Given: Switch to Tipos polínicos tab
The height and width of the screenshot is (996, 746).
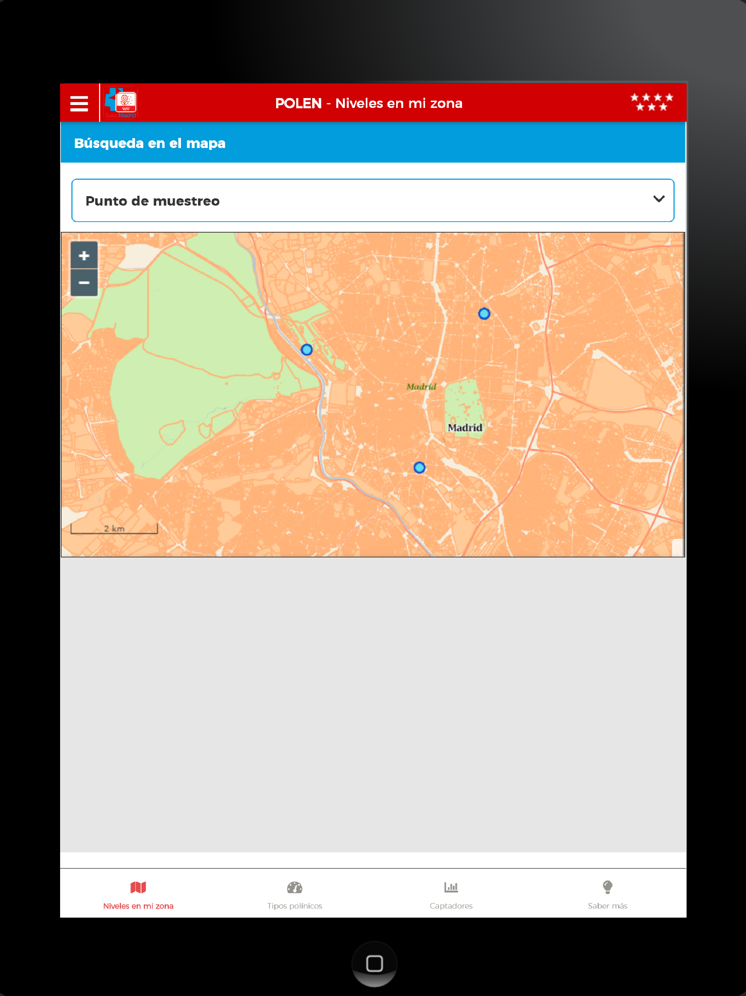Looking at the screenshot, I should click(x=295, y=906).
